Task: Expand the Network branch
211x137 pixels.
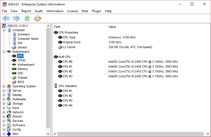Action: (x=4, y=112)
